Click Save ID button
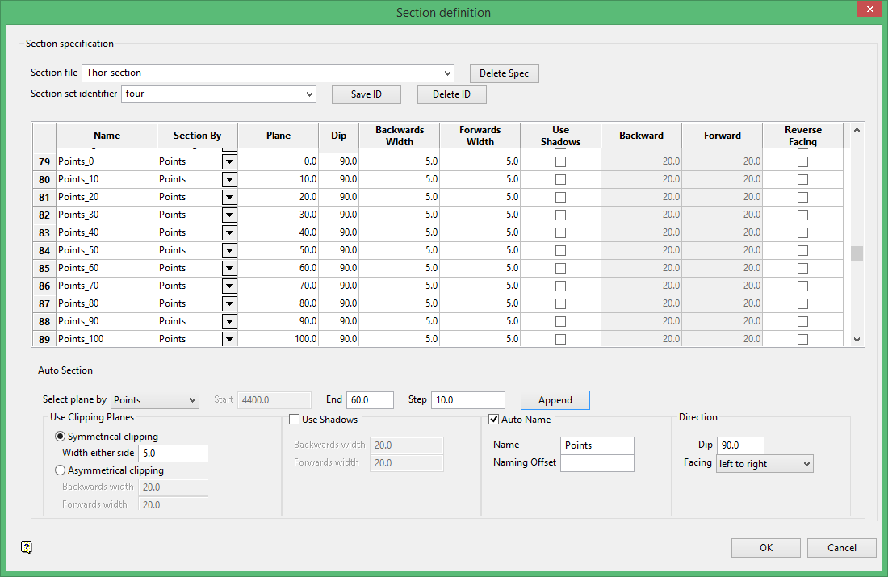The image size is (888, 577). pos(366,94)
